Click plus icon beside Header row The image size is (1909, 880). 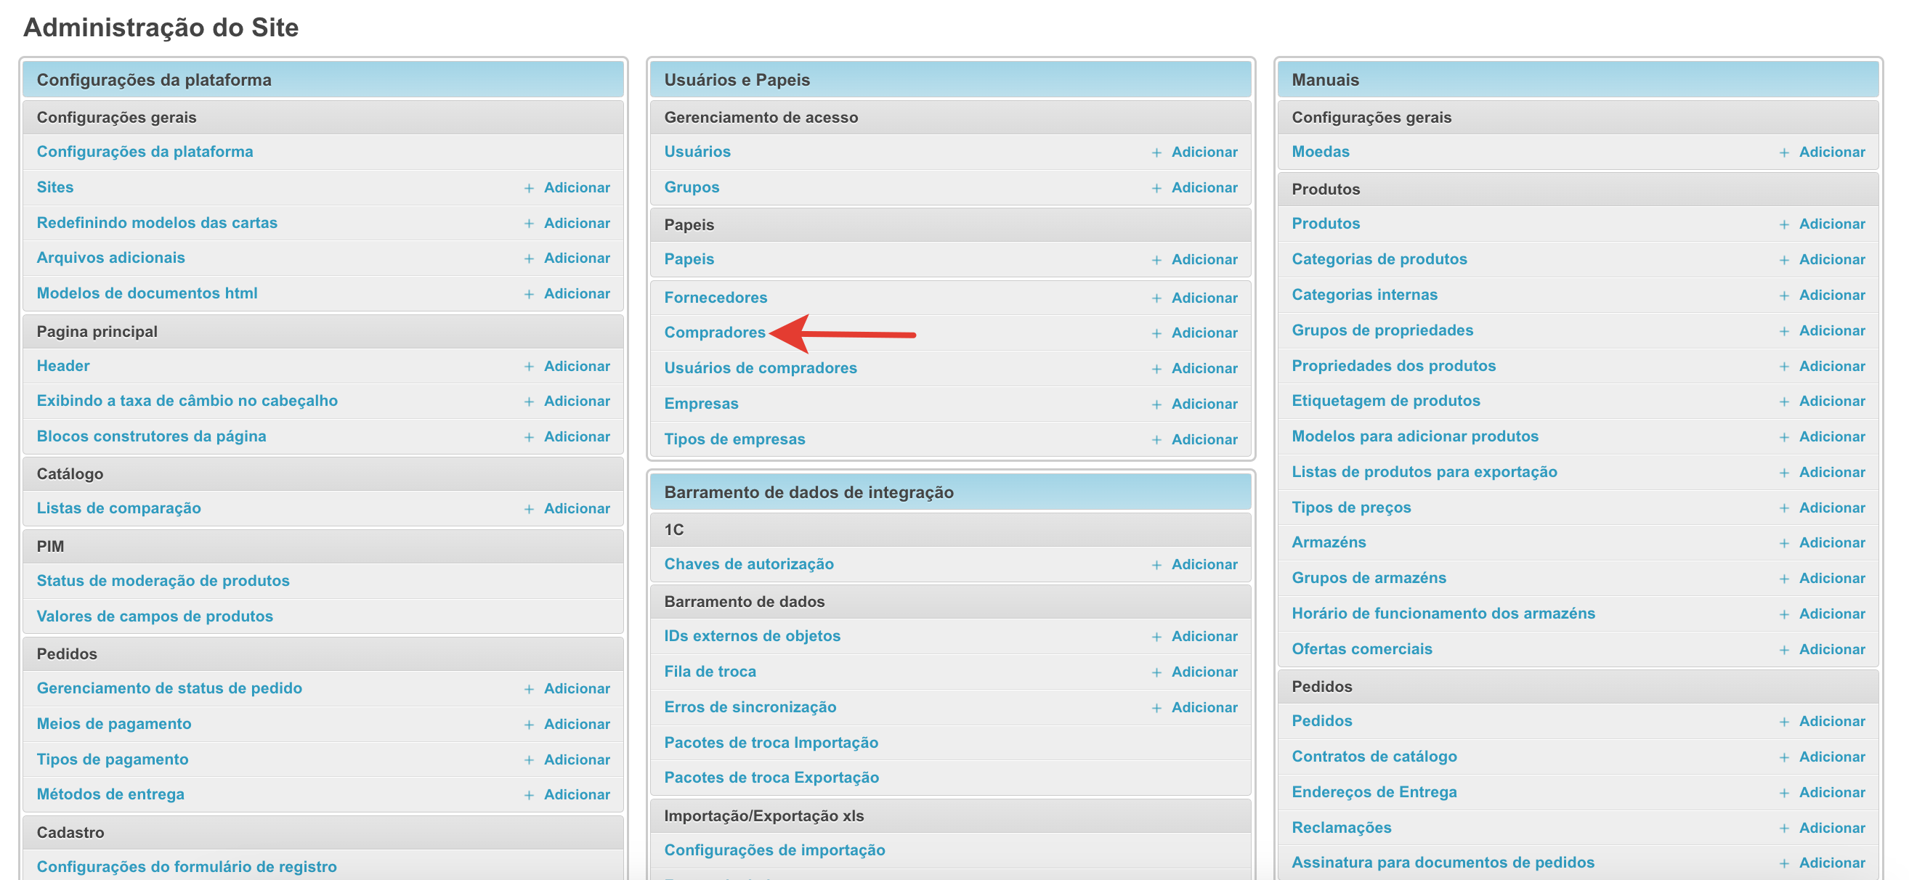(x=529, y=367)
